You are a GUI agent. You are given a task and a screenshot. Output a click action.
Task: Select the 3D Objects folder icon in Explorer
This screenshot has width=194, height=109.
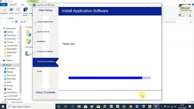(28, 33)
